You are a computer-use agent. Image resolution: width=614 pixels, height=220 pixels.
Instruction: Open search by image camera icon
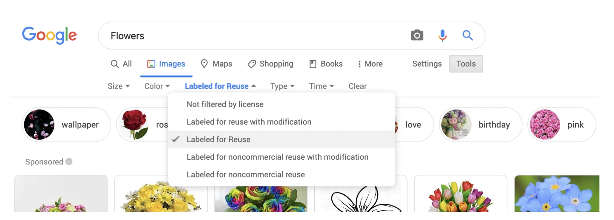point(417,35)
